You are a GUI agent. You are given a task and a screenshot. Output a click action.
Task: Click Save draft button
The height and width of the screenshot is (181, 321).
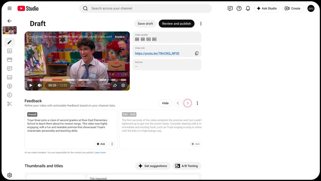pos(145,24)
